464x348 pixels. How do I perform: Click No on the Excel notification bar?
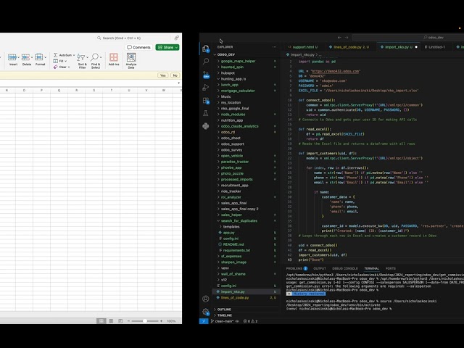pos(175,75)
